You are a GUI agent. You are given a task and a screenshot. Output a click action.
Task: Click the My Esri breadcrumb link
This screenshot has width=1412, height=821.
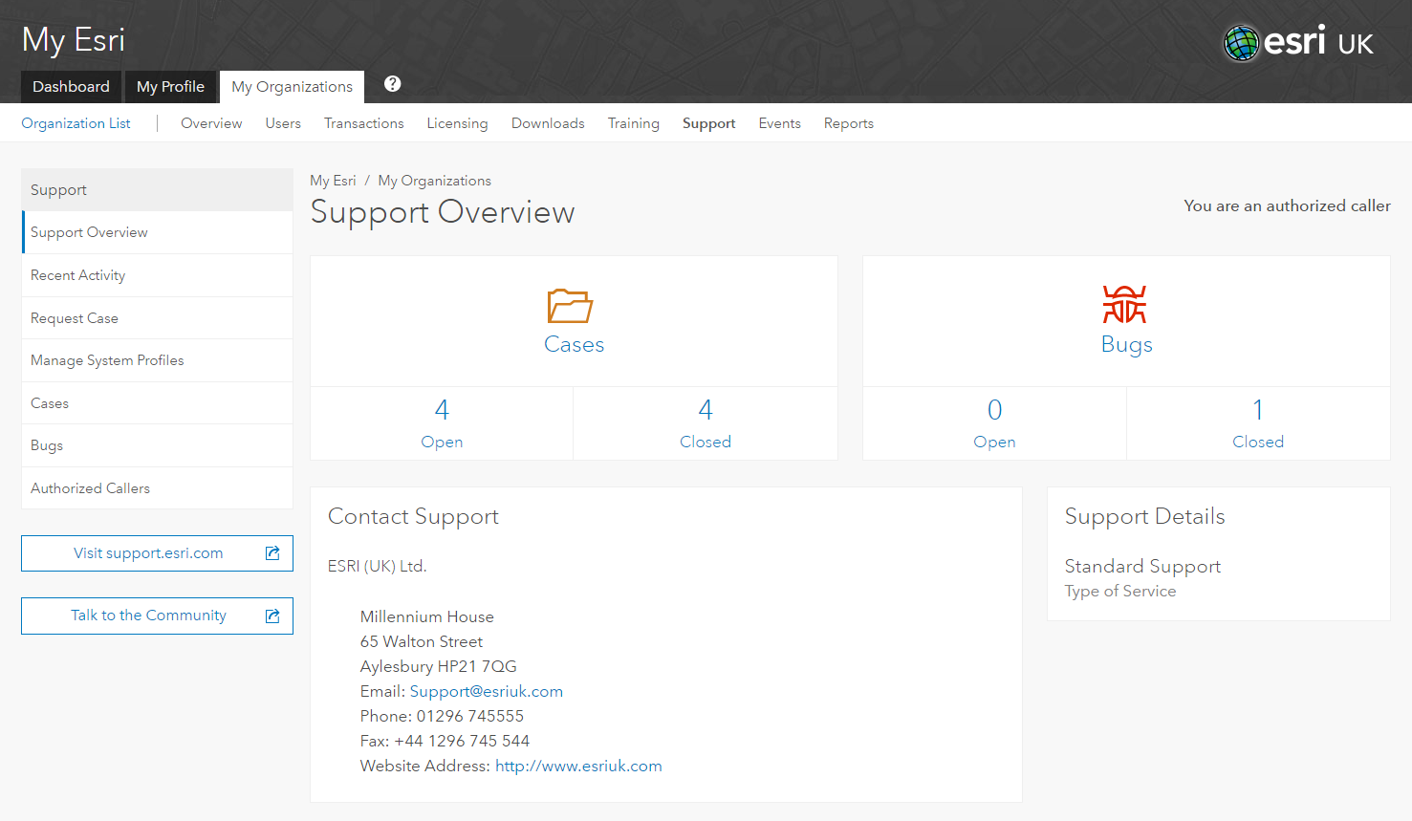[333, 181]
